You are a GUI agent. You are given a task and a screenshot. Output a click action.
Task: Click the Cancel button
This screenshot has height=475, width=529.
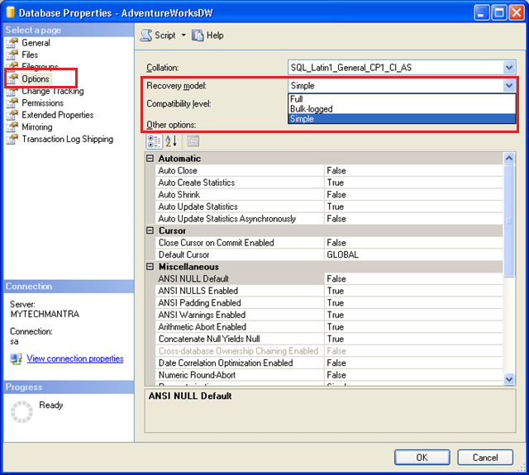pyautogui.click(x=485, y=458)
